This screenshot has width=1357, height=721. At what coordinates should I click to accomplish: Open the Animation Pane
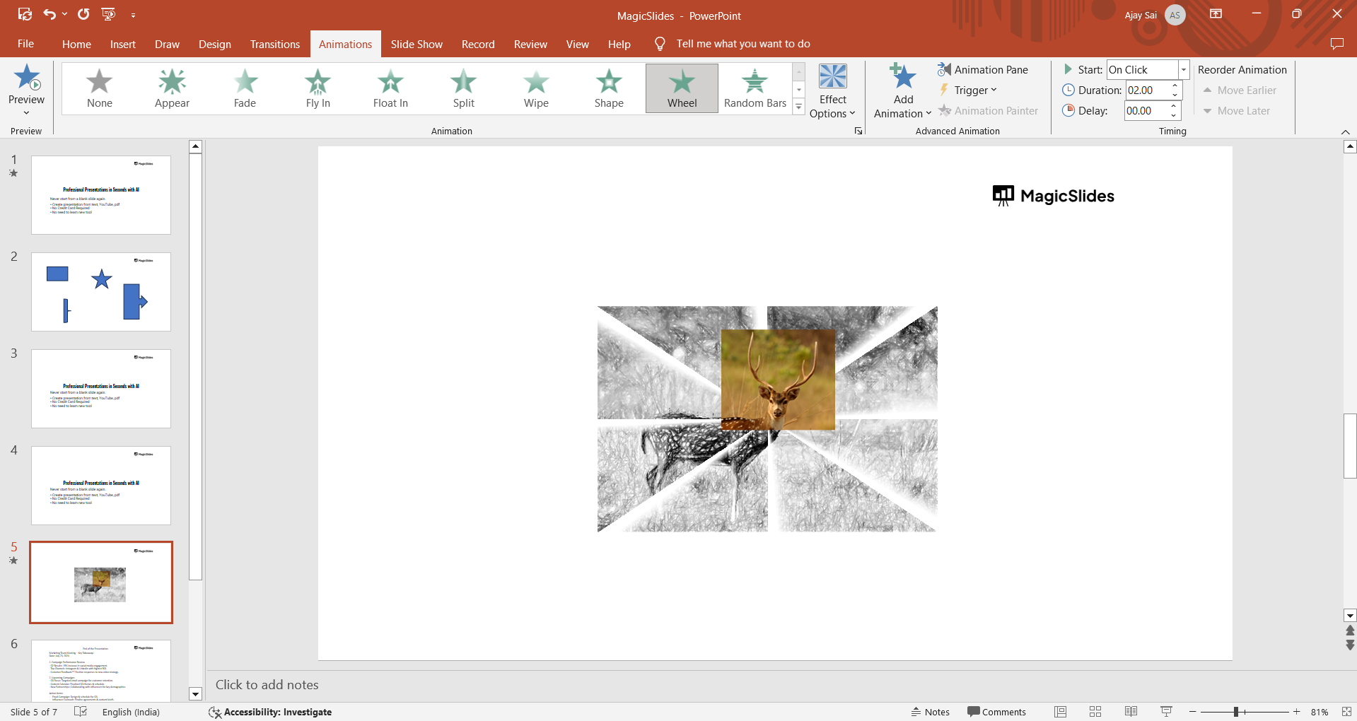tap(983, 69)
